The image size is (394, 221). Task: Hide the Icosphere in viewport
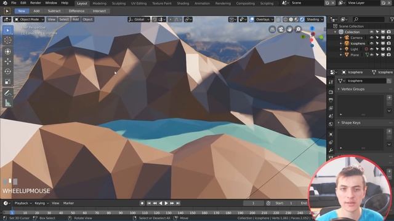pyautogui.click(x=371, y=44)
